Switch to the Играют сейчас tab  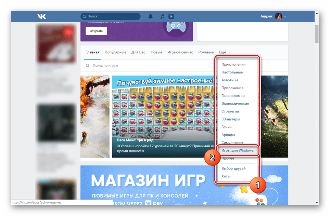180,52
